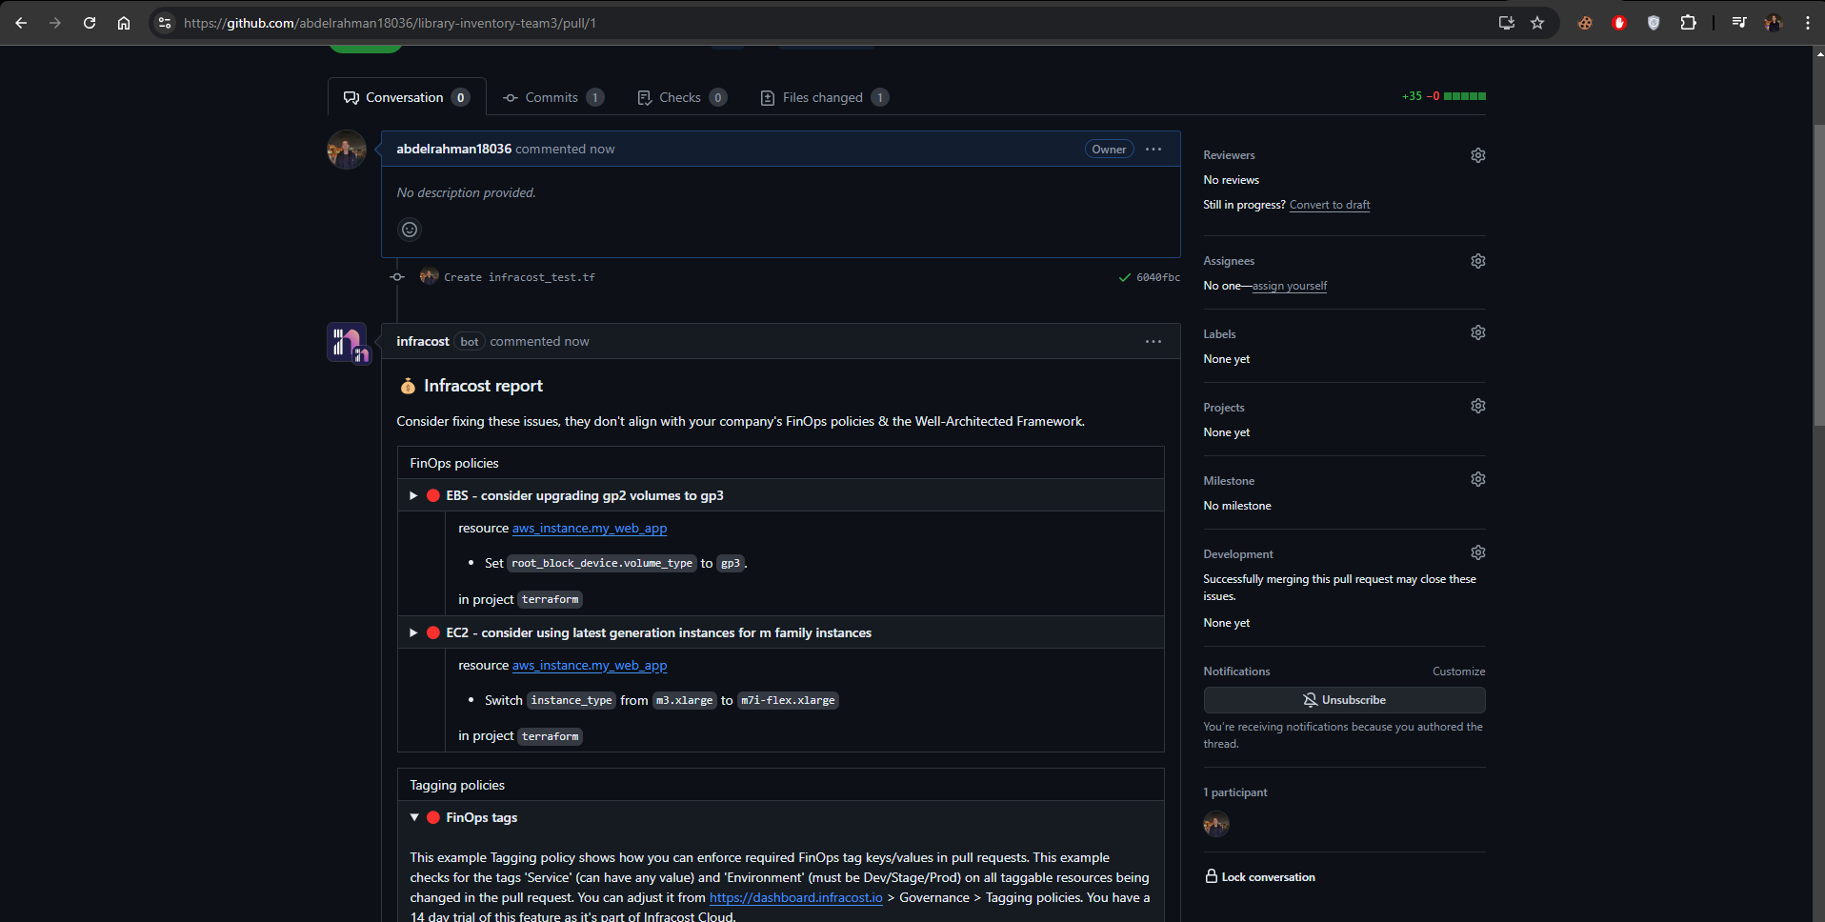Collapse the FinOps tags section
Screen dimensions: 1825x922
coord(414,817)
